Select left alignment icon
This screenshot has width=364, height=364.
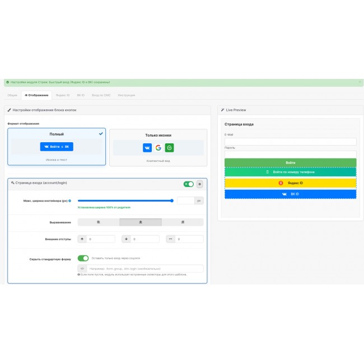tap(99, 222)
